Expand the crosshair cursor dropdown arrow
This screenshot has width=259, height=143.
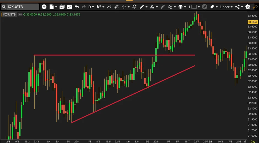pyautogui.click(x=128, y=7)
